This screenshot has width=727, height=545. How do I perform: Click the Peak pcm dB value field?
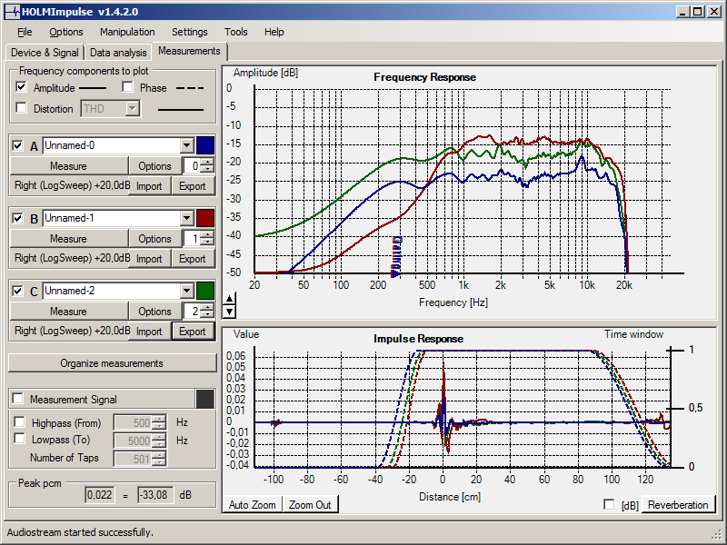[x=155, y=495]
